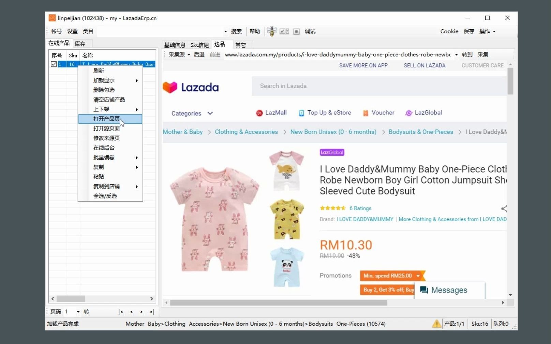Viewport: 551px width, 344px height.
Task: Choose 打开源页面 from the context menu
Action: click(x=110, y=128)
